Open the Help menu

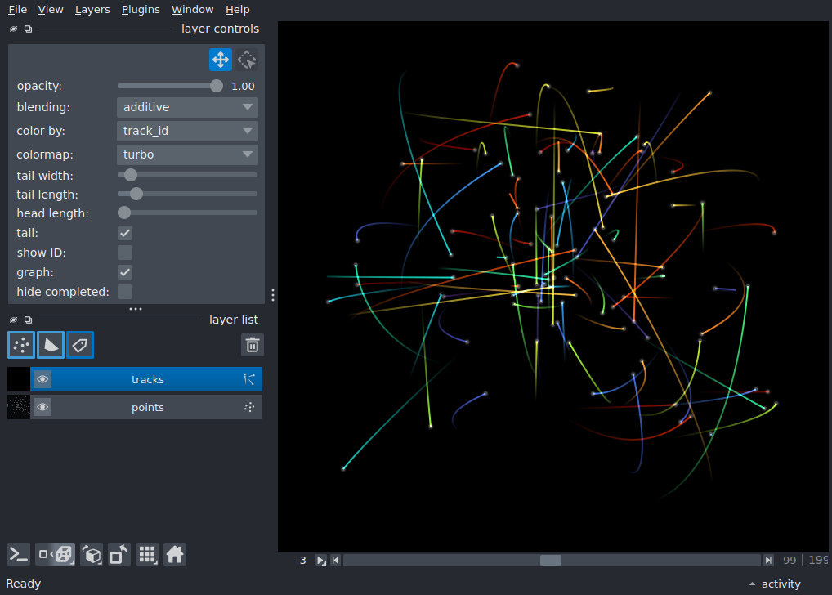237,10
